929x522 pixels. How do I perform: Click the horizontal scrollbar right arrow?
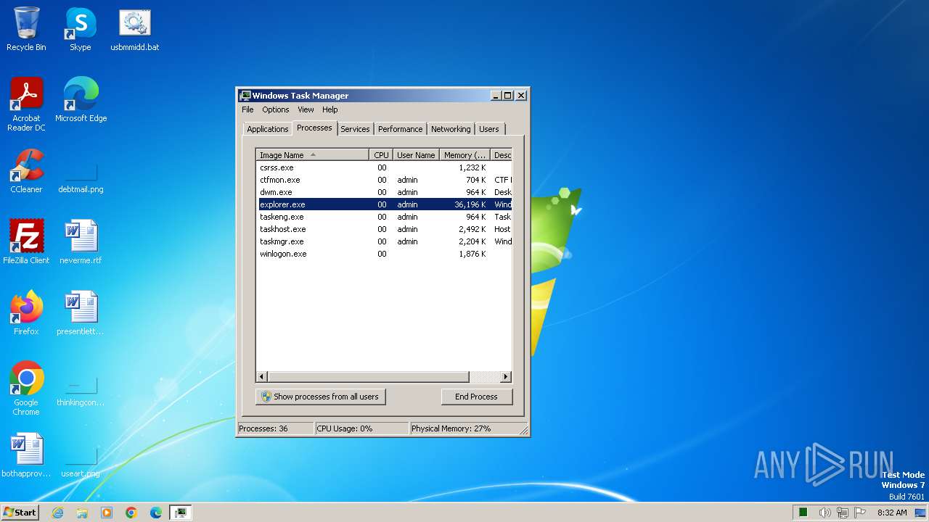(x=506, y=377)
